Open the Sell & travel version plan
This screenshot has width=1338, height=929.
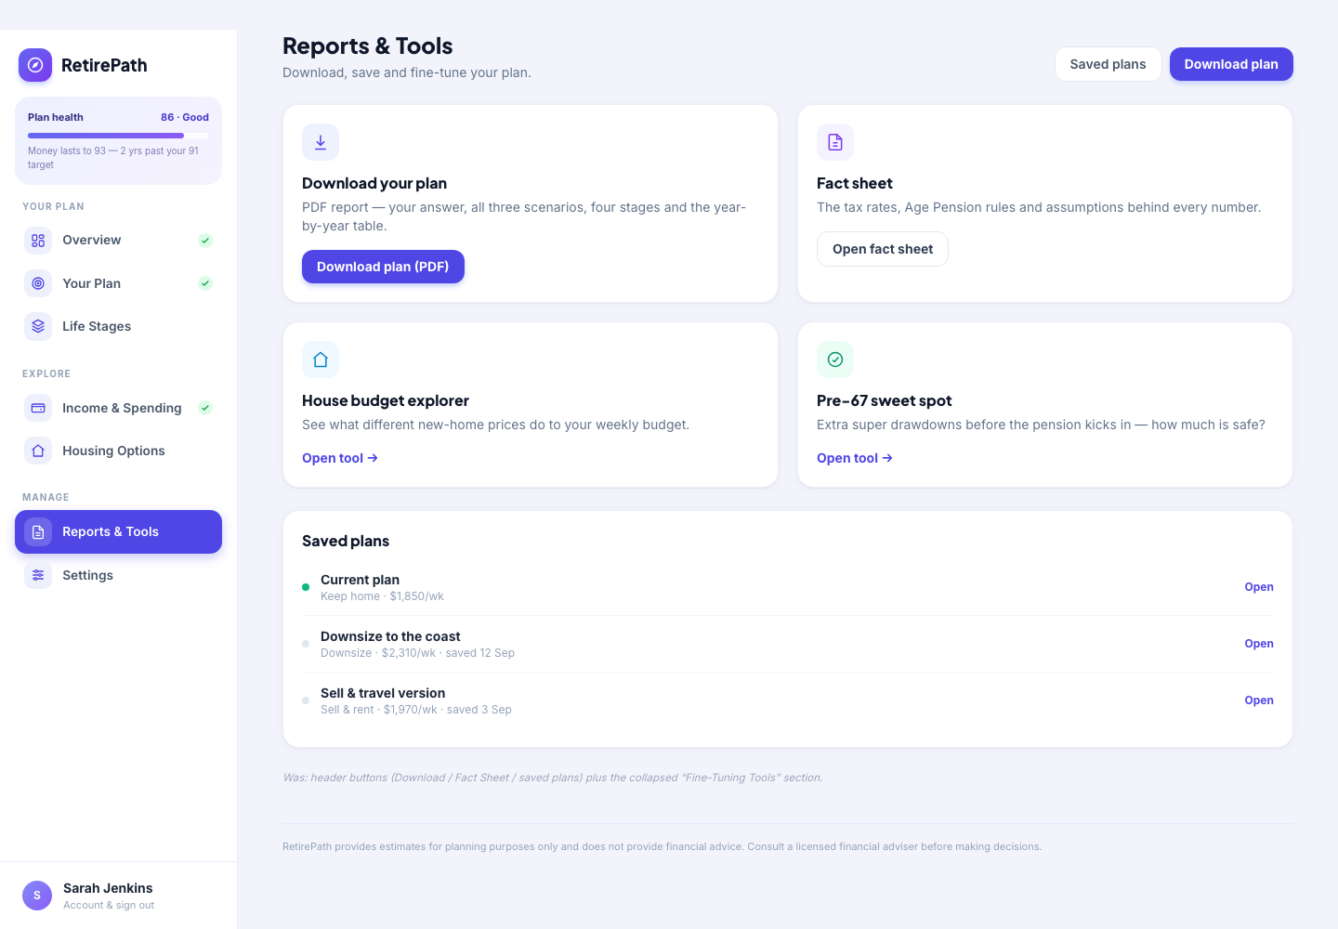coord(1259,700)
